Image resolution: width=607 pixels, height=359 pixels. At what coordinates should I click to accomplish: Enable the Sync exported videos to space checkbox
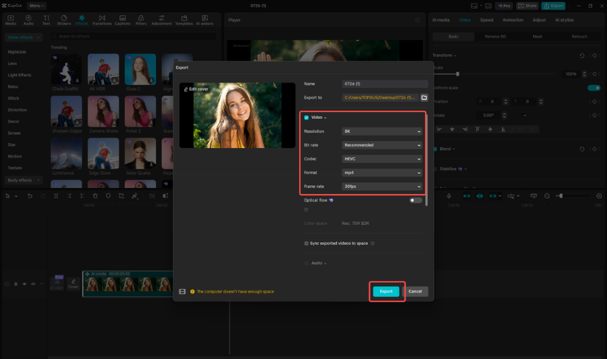point(307,243)
